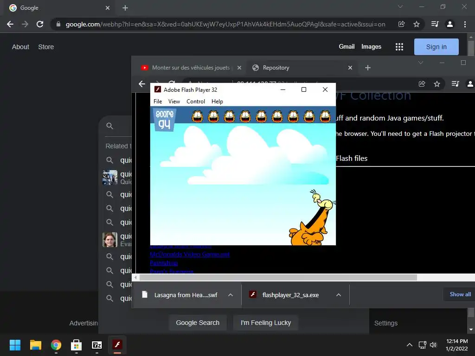Screen dimensions: 475x356
Task: Open the Gmail link
Action: coord(347,47)
